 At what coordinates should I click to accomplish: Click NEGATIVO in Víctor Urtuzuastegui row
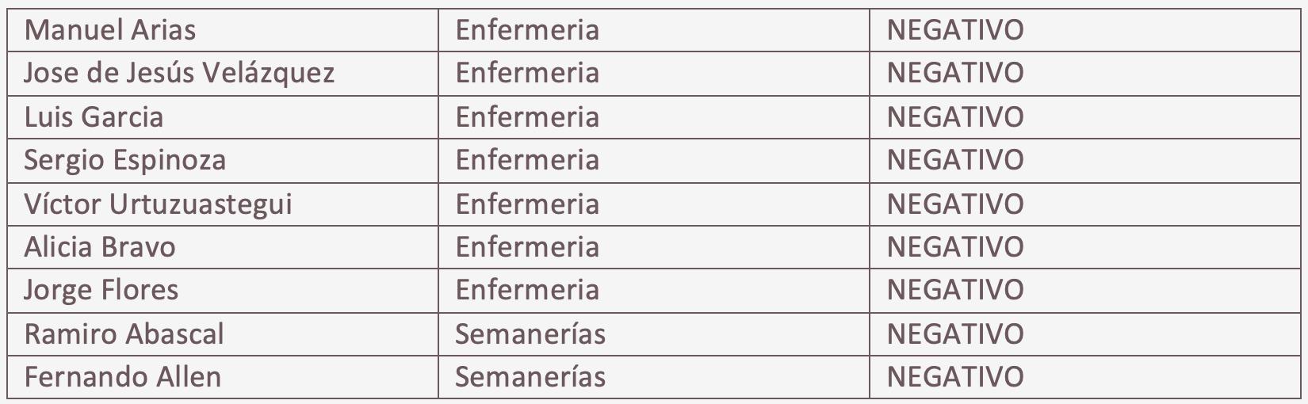[x=955, y=204]
